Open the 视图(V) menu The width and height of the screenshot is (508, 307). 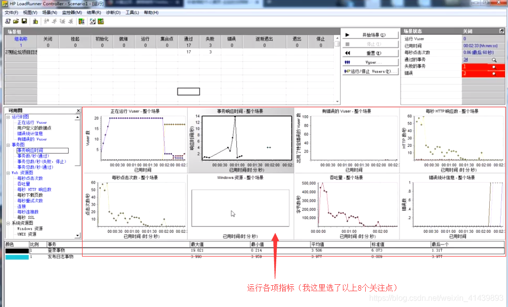click(x=30, y=12)
